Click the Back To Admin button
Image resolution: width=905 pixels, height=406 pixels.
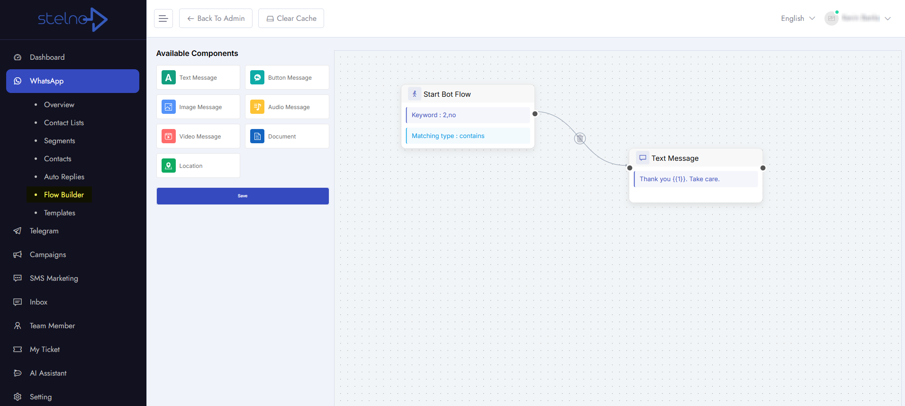(x=216, y=18)
